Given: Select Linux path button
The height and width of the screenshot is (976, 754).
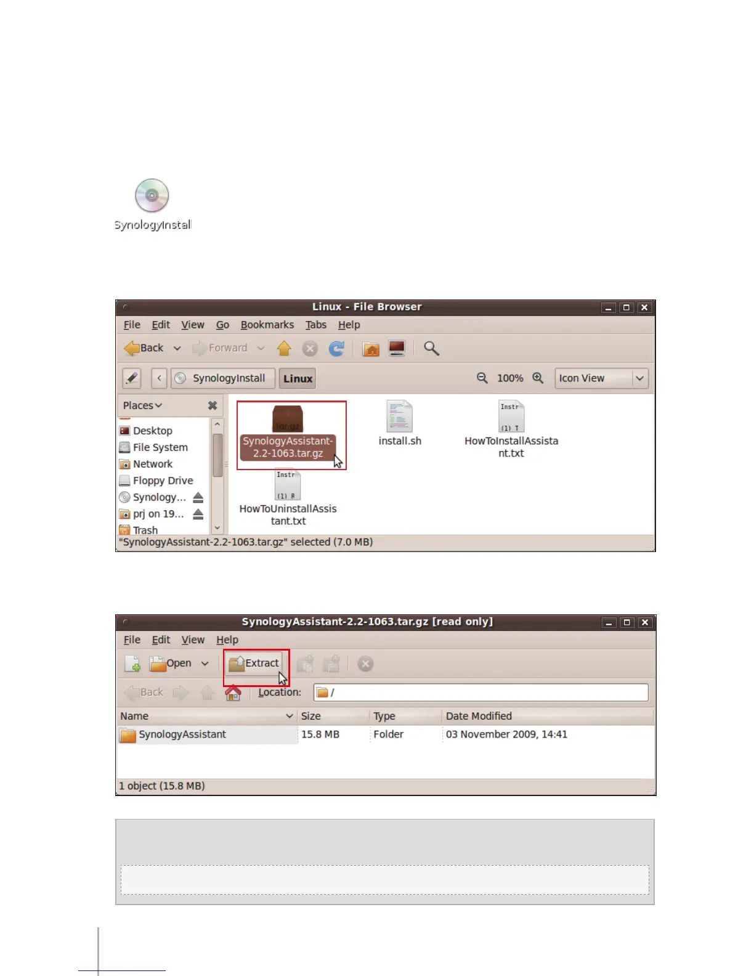Looking at the screenshot, I should pyautogui.click(x=298, y=378).
